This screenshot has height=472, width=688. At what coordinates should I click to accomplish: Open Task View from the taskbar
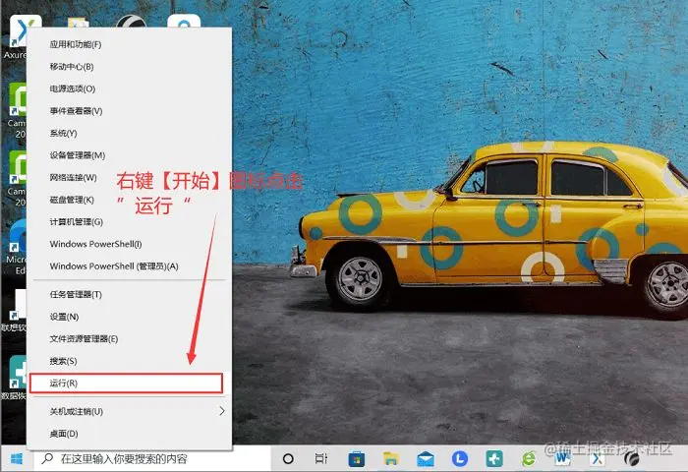(321, 459)
